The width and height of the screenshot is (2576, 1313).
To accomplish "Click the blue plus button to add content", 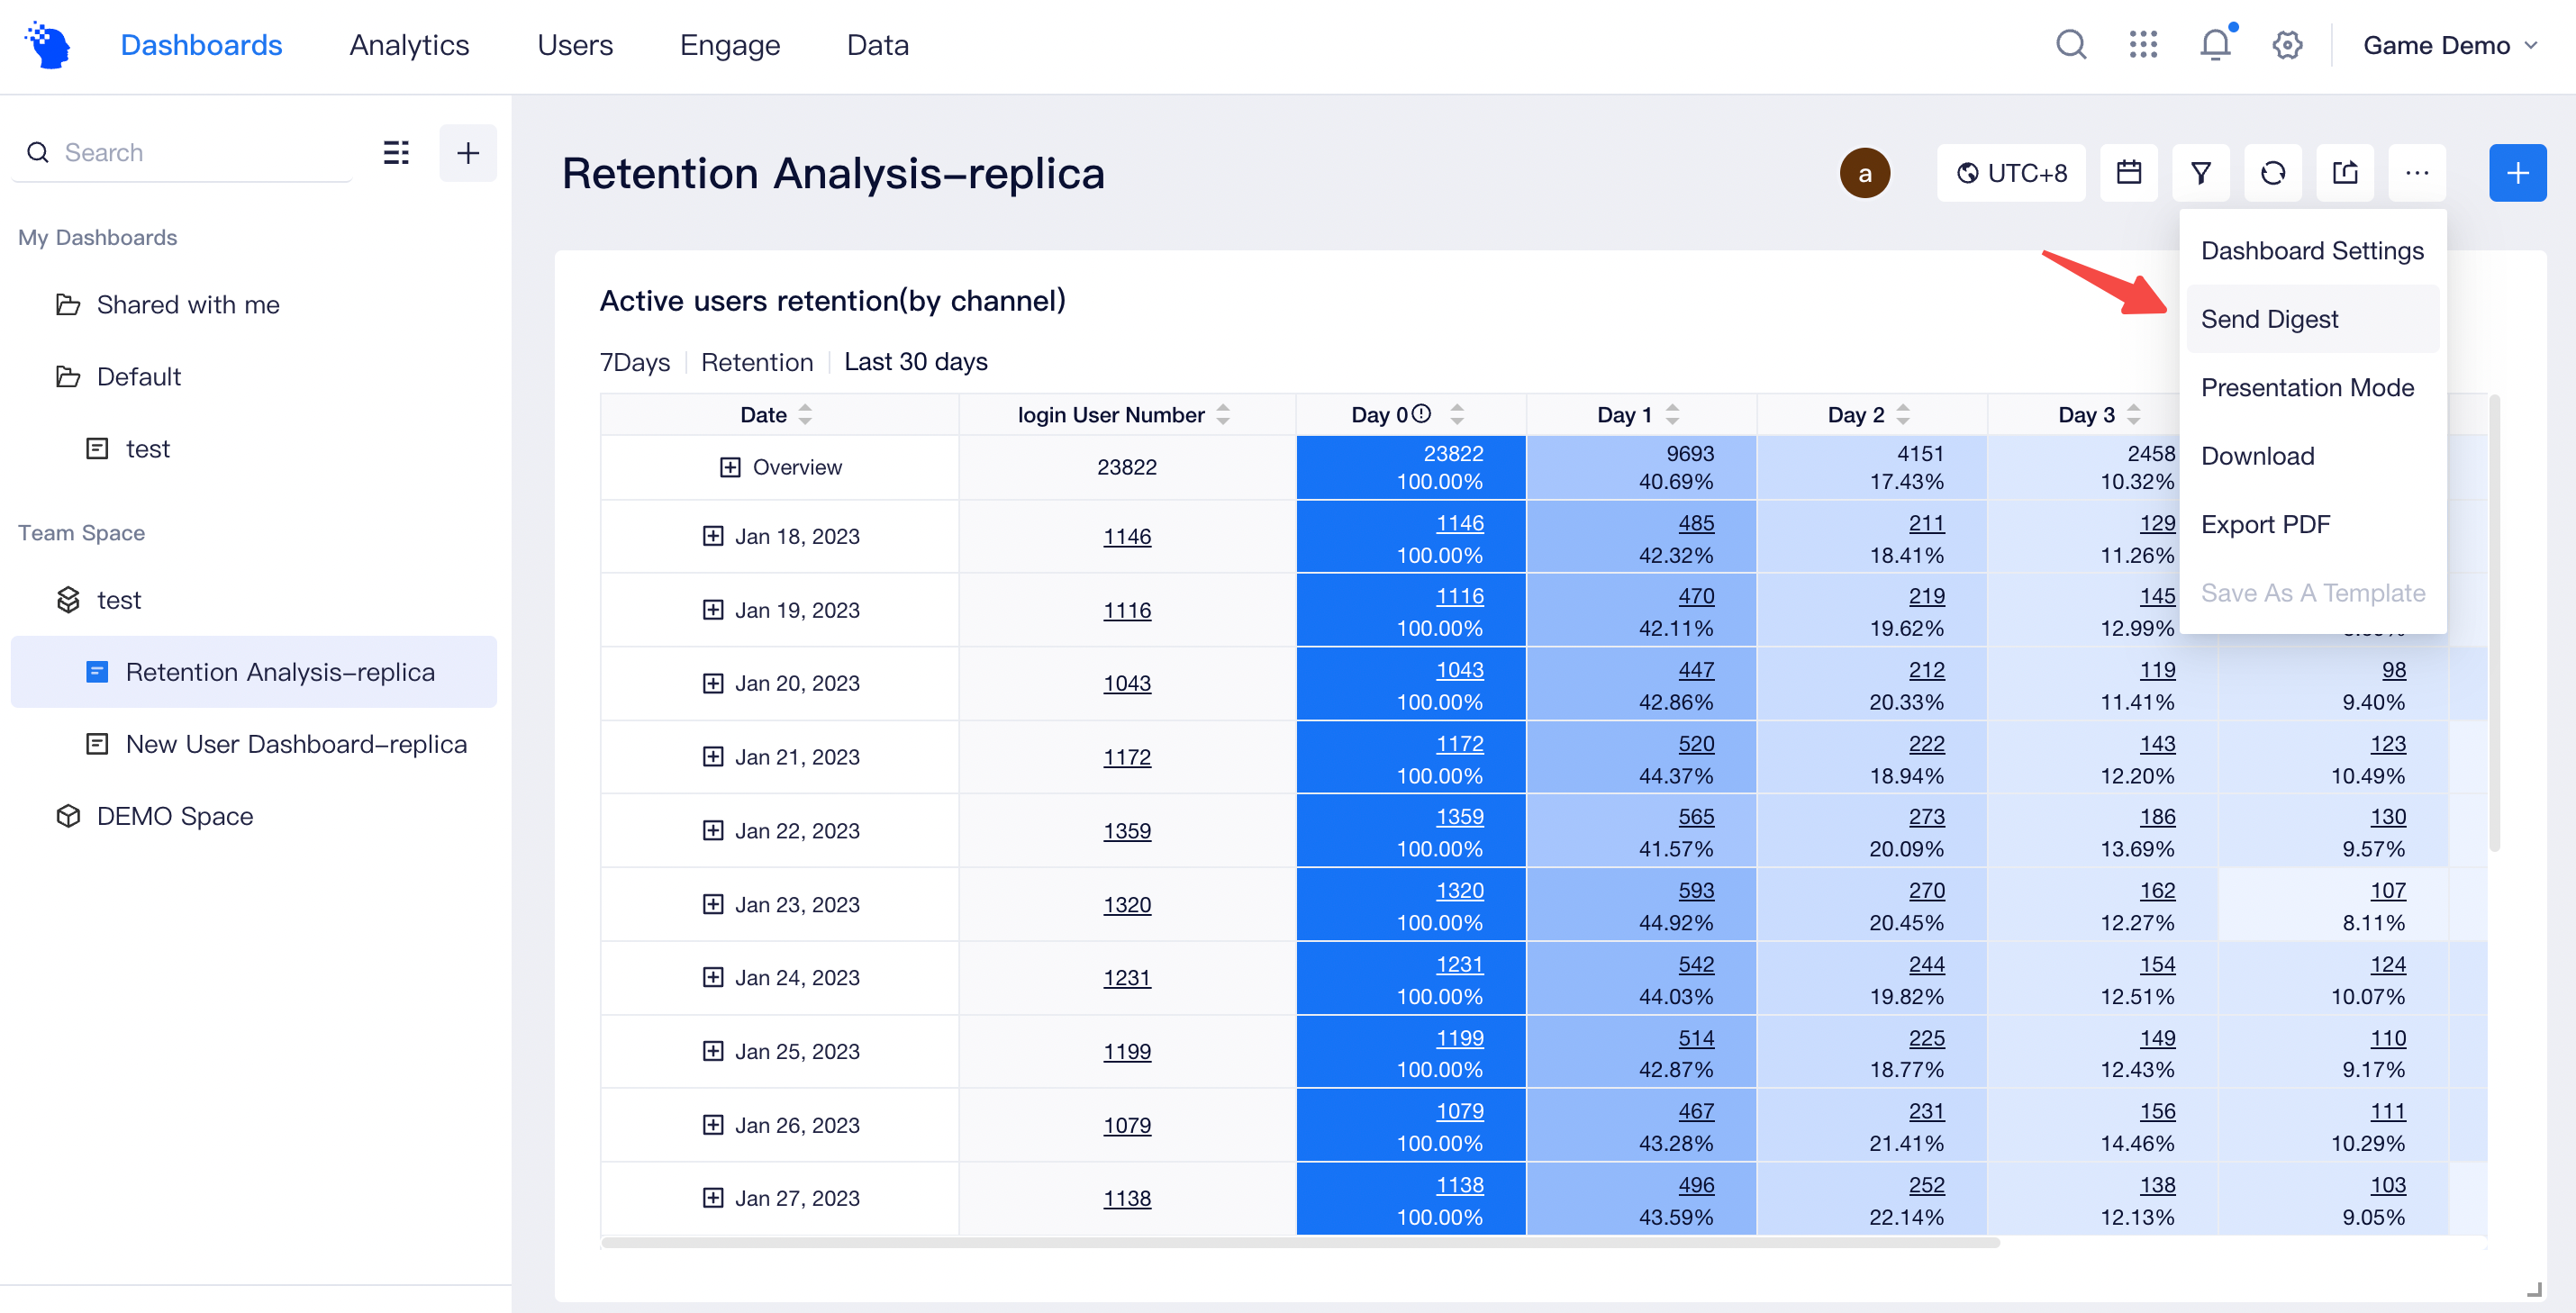I will pyautogui.click(x=2518, y=172).
